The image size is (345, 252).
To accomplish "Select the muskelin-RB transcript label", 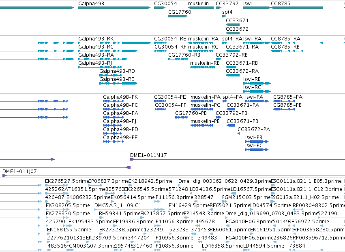I will tap(205, 63).
